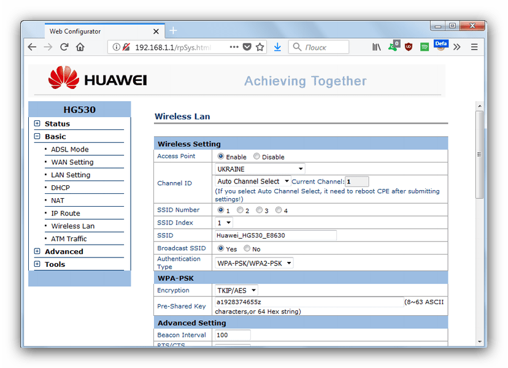This screenshot has width=508, height=368.
Task: Open the uBlock Origin shield icon
Action: 409,47
